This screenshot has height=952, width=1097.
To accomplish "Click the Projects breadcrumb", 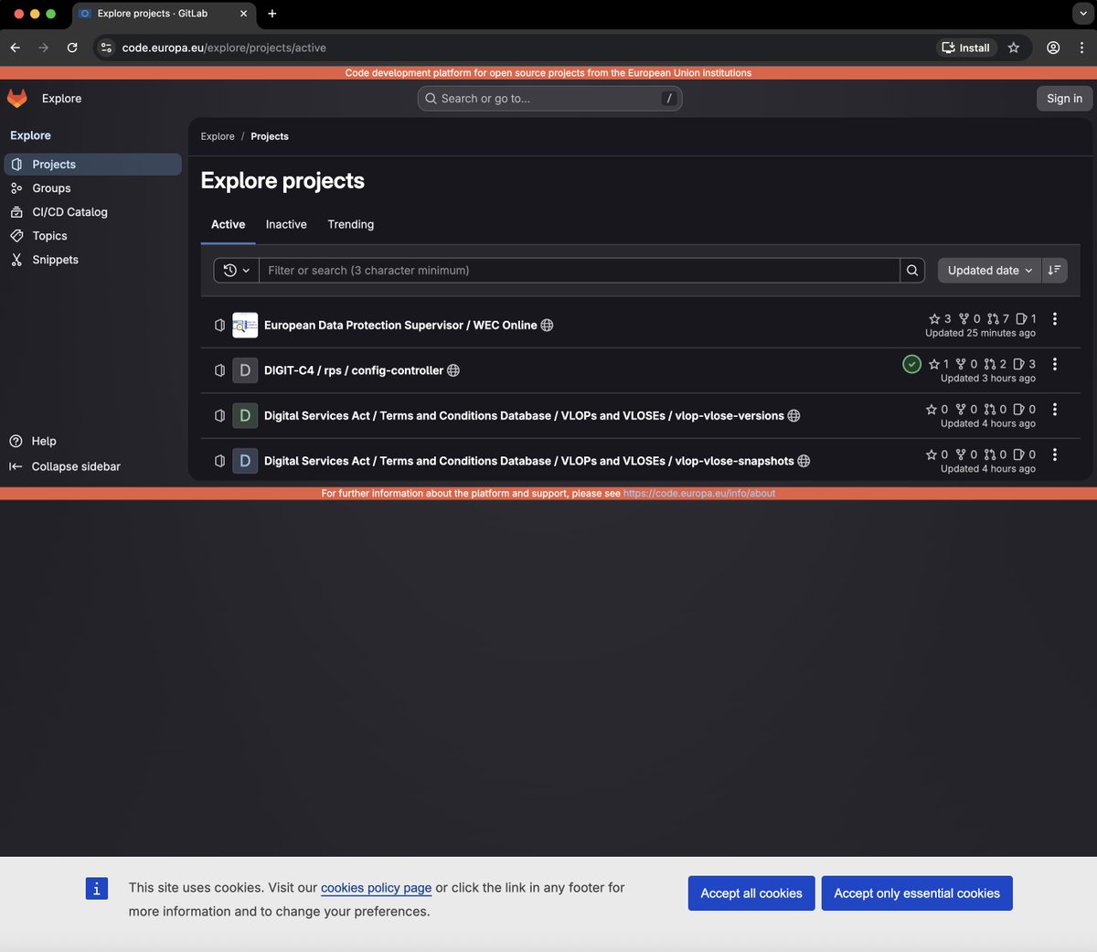I will point(270,136).
